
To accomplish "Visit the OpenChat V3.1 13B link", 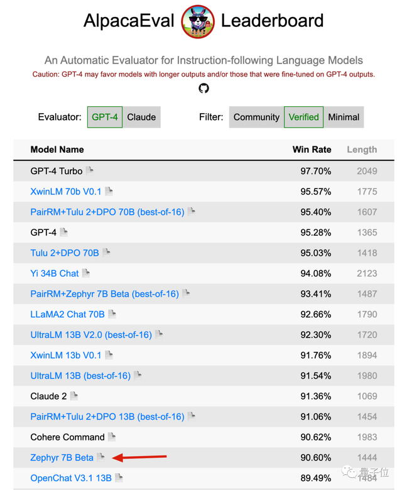I will [x=71, y=477].
